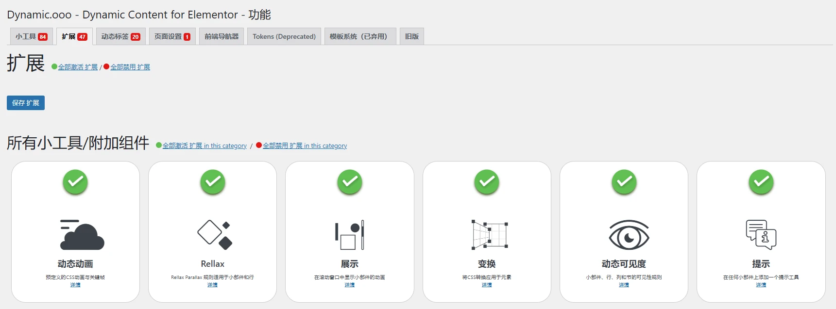Open the 模板系统 (已弃用) tab
Image resolution: width=836 pixels, height=309 pixels.
click(360, 36)
